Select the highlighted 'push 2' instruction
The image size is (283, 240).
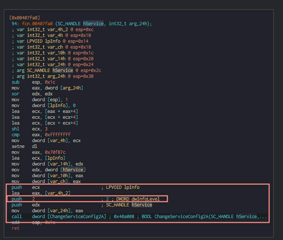23,199
